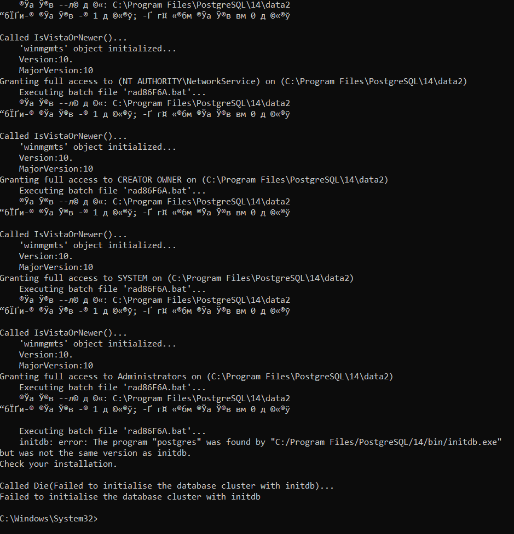Click 'Executing batch file' line under CREATOR OWNER grant
The width and height of the screenshot is (514, 534).
112,191
